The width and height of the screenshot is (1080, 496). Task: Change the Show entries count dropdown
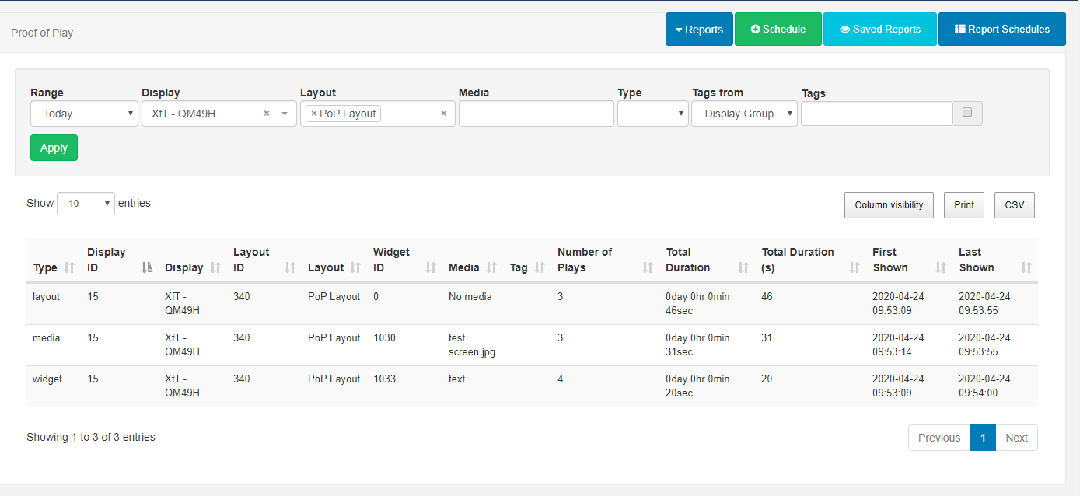[86, 204]
